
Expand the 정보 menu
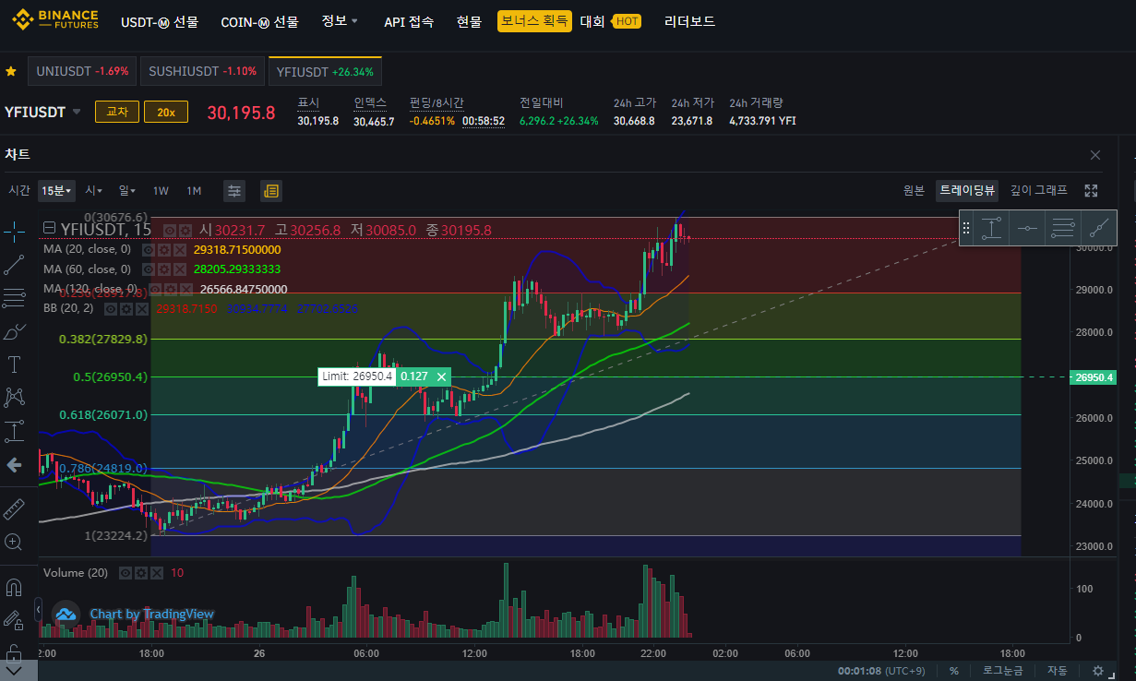click(x=340, y=21)
